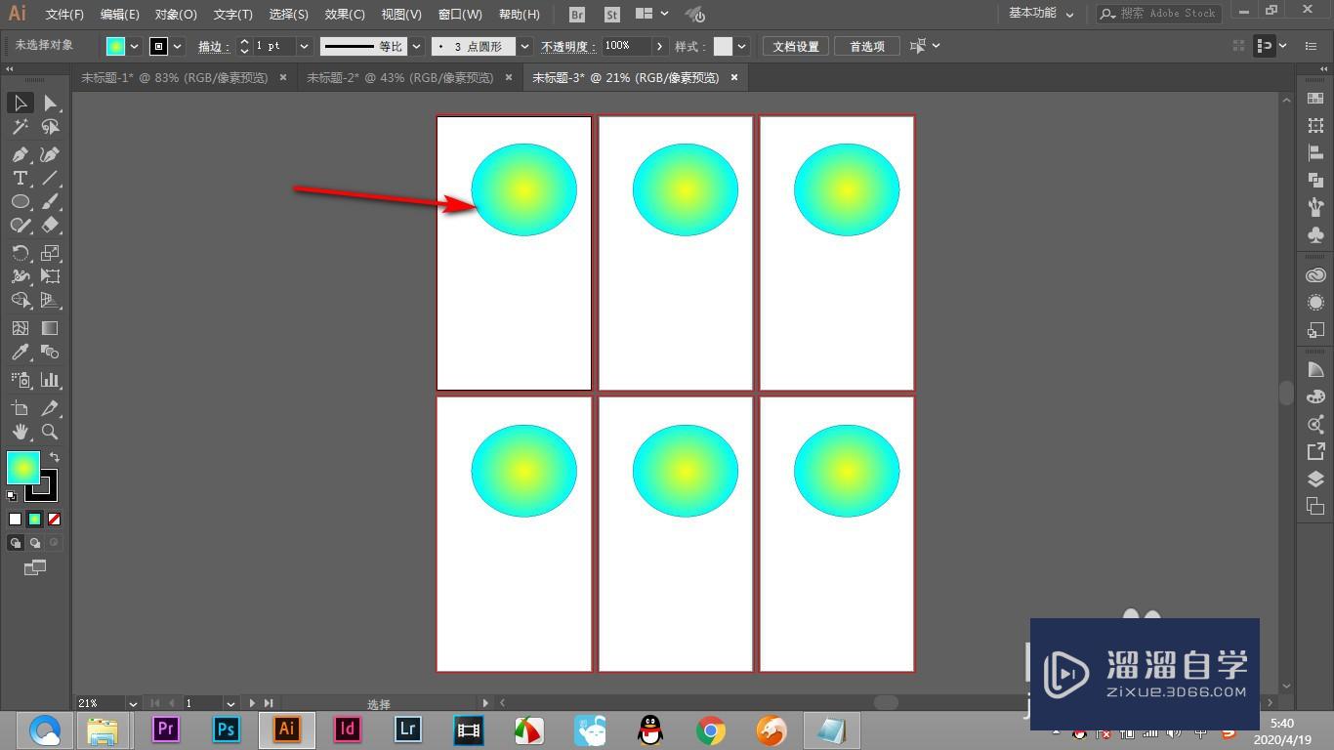Click the 文档设置 button
1334x750 pixels.
[x=796, y=46]
